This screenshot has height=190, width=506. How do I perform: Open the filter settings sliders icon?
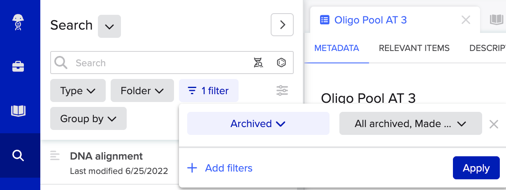point(282,90)
